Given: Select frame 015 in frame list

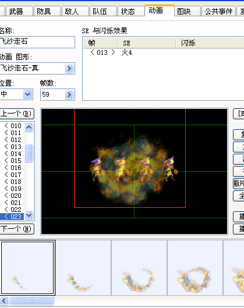Looking at the screenshot, I should point(12,161).
